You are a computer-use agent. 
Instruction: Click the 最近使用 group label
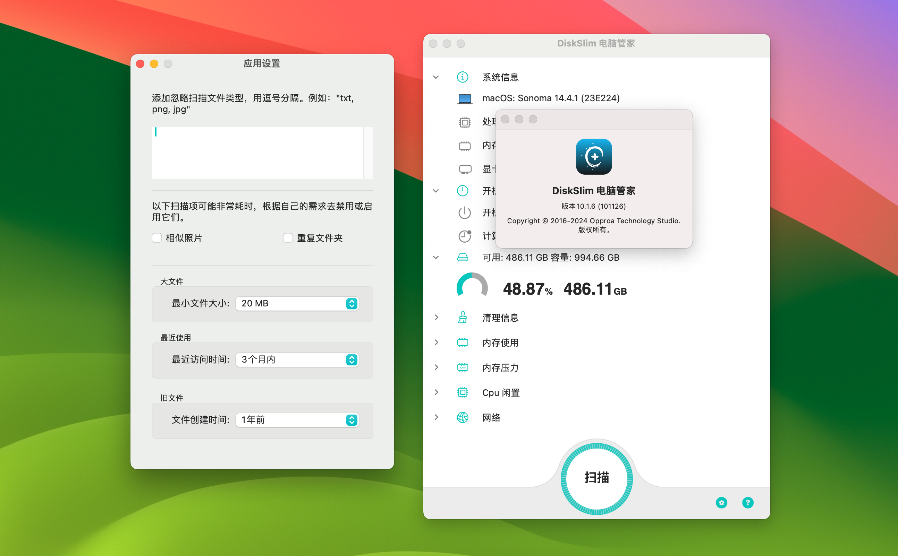176,338
